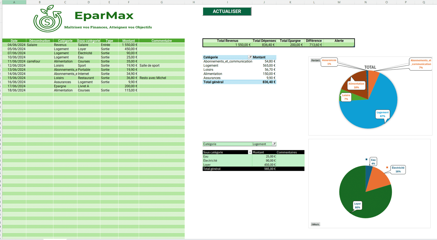This screenshot has width=437, height=240.
Task: Select the Eau 4% data label
Action: 373,162
